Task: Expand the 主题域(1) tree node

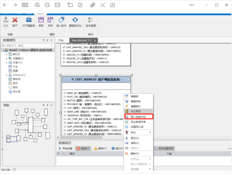Action: click(7, 58)
